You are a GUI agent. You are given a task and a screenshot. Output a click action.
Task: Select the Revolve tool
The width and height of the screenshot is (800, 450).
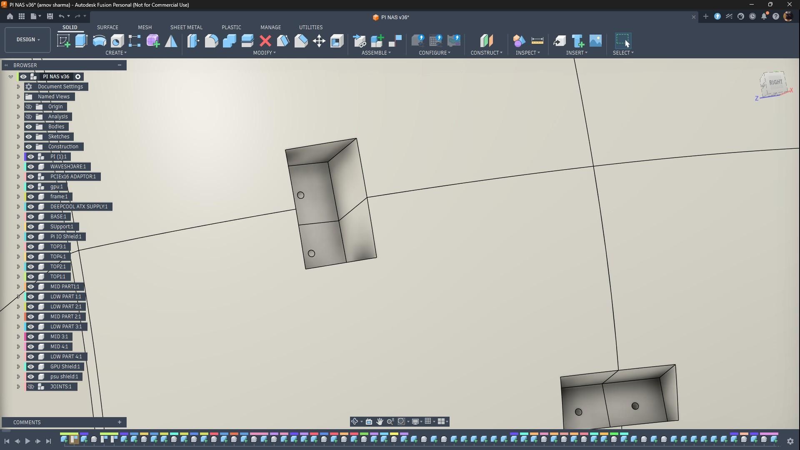(99, 41)
